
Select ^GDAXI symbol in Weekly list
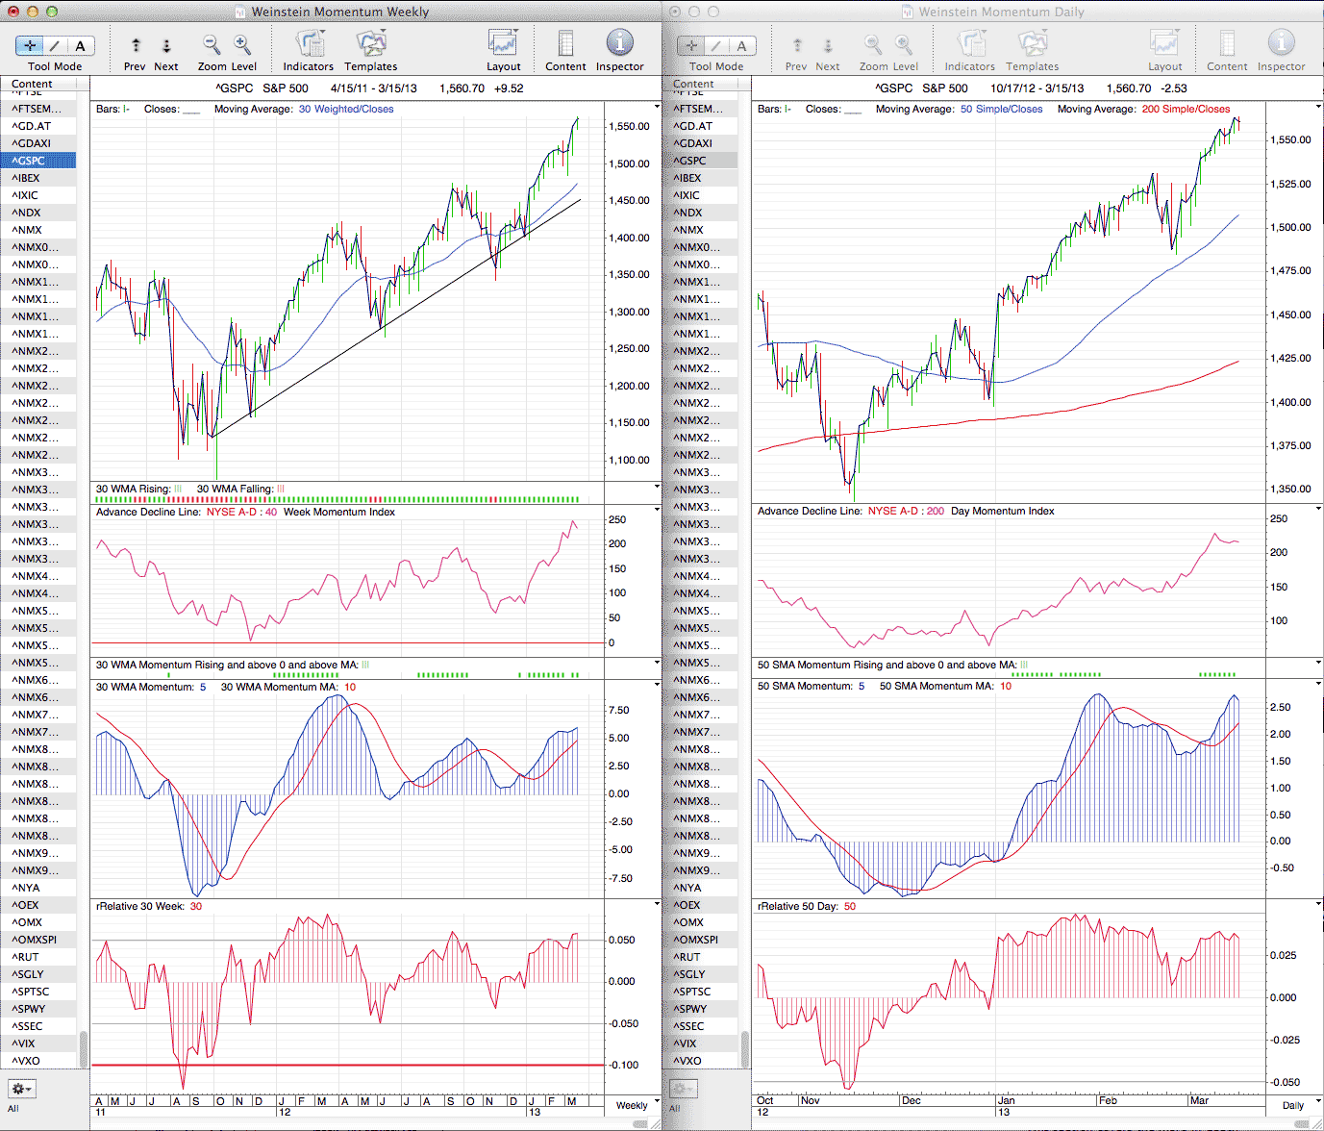[x=38, y=143]
